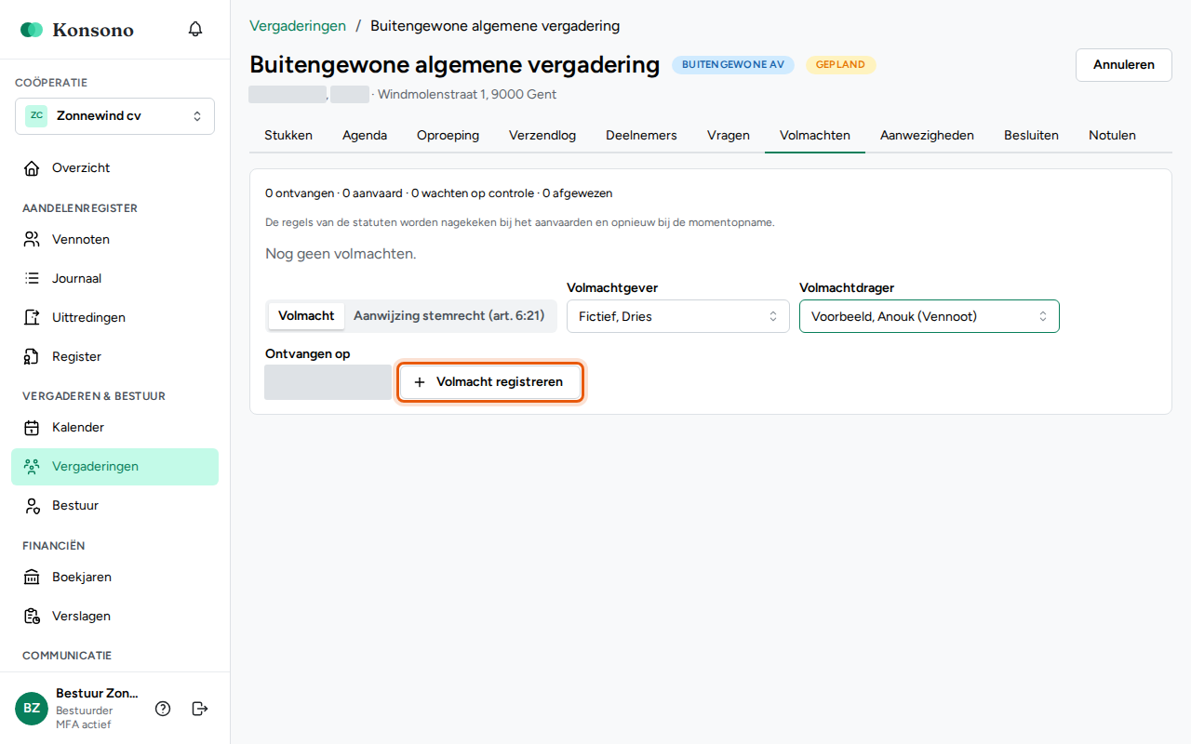Open Vennoten via the people icon
This screenshot has height=744, width=1191.
point(32,240)
